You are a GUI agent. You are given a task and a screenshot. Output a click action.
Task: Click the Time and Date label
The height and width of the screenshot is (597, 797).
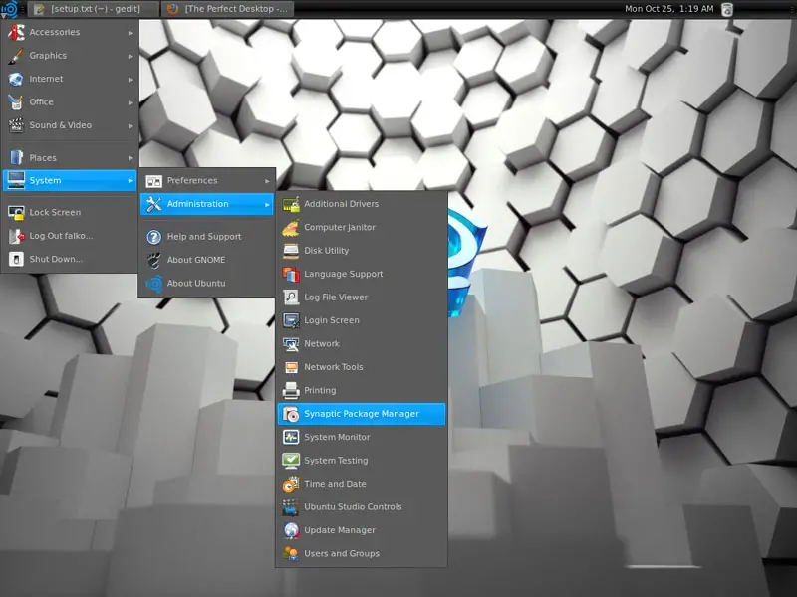pyautogui.click(x=335, y=484)
